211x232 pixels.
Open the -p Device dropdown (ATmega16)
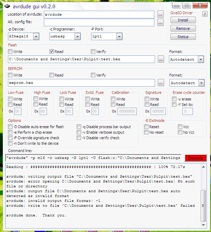tap(36, 36)
